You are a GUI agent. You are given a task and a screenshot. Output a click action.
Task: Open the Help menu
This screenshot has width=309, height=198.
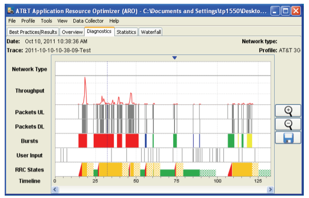114,21
